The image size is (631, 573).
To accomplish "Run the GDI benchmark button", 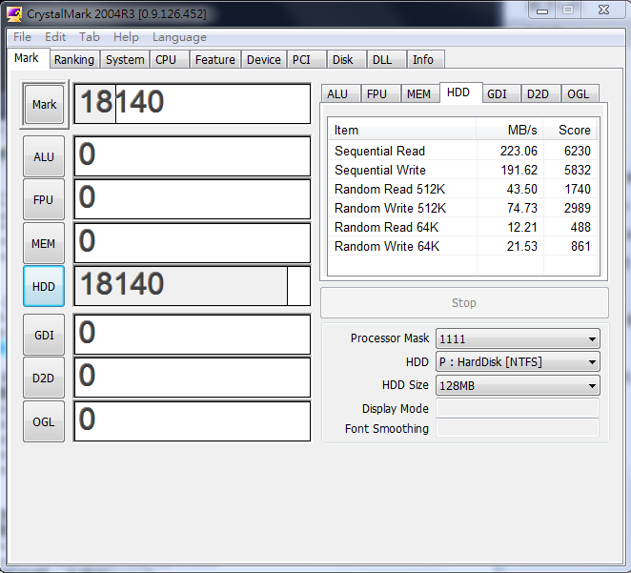I will (x=44, y=335).
